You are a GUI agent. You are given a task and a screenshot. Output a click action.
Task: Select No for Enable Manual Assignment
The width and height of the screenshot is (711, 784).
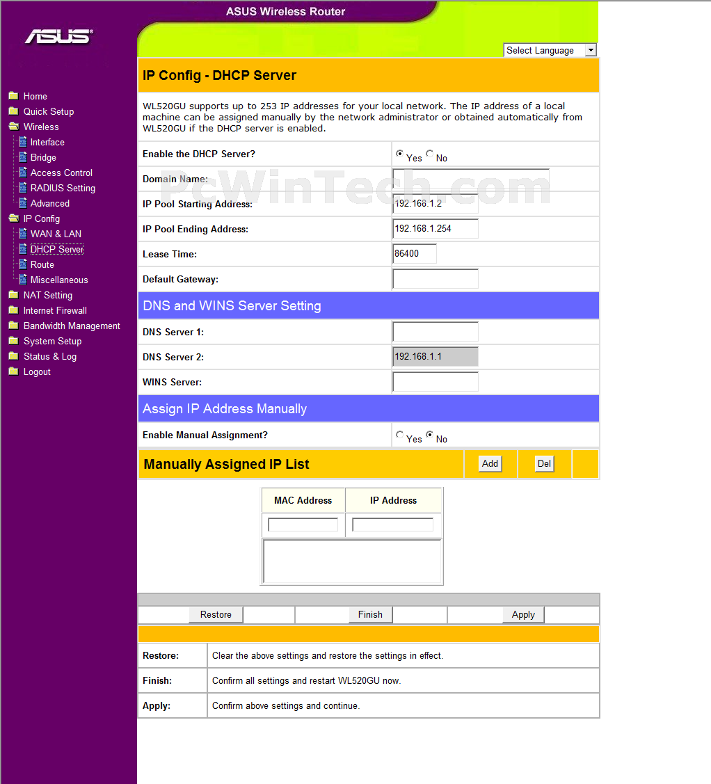tap(429, 435)
